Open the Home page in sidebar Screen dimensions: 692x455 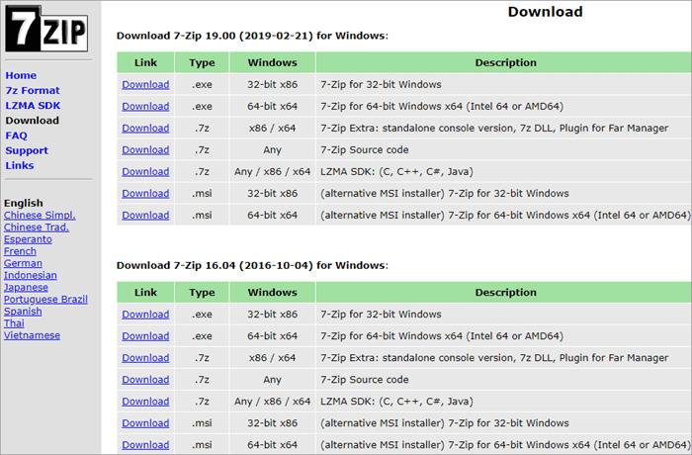tap(21, 75)
